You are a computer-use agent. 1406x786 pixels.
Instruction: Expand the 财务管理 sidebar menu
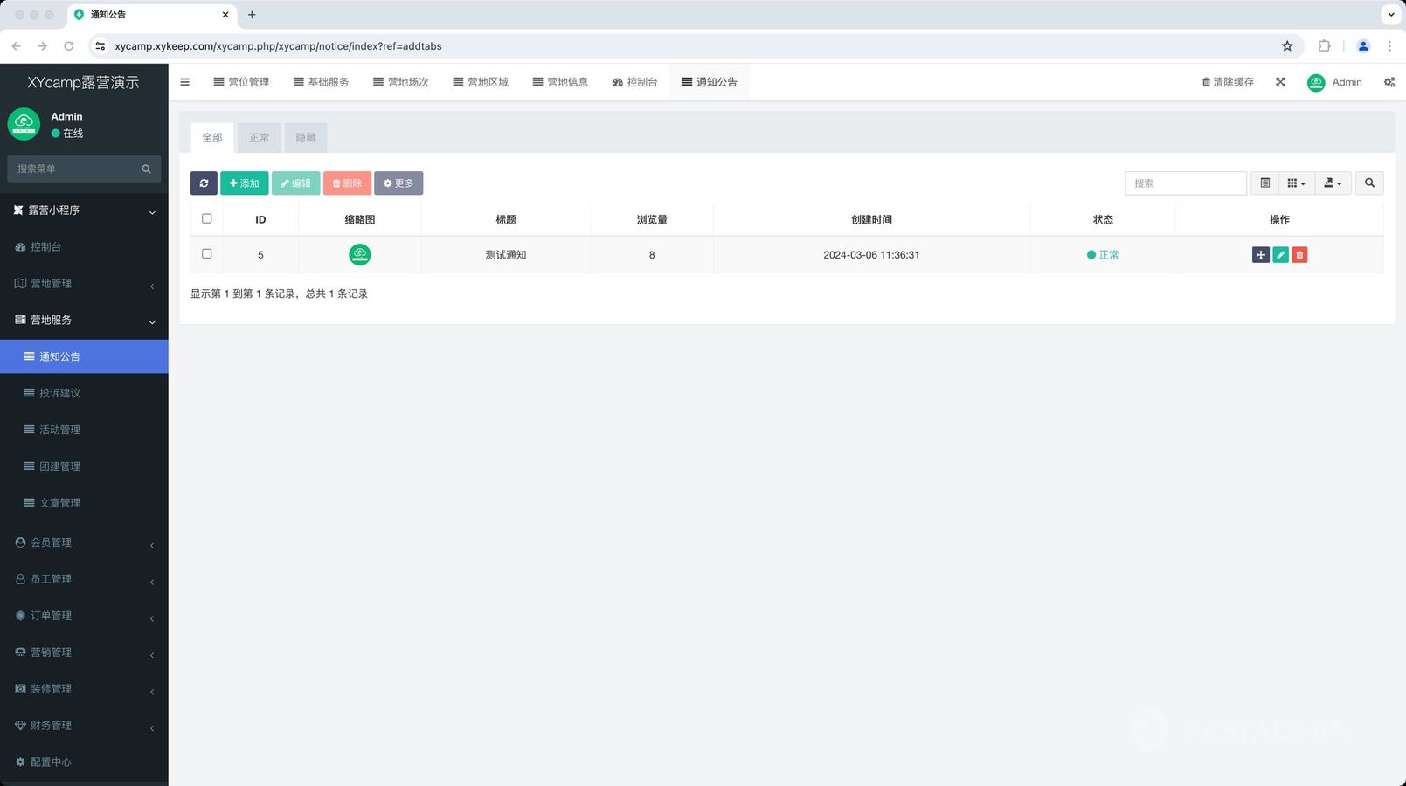[84, 726]
